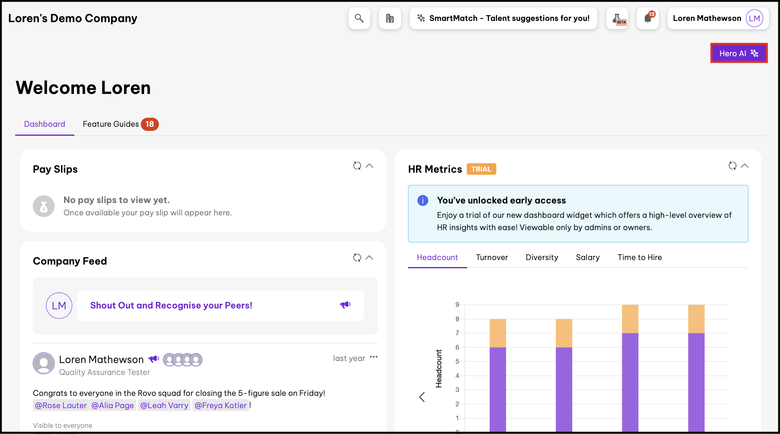This screenshot has height=434, width=780.
Task: Click the company building icon
Action: point(390,18)
